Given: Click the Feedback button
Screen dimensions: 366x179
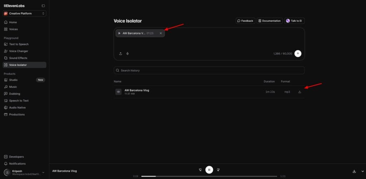Looking at the screenshot, I should (x=245, y=21).
